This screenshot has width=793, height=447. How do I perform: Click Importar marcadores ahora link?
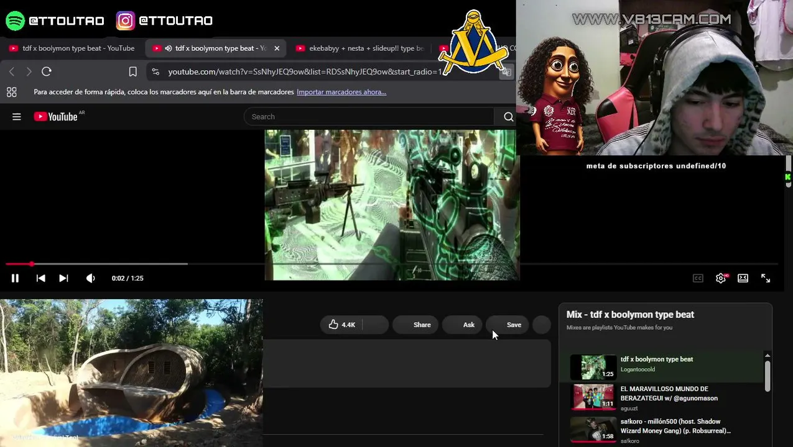click(341, 92)
